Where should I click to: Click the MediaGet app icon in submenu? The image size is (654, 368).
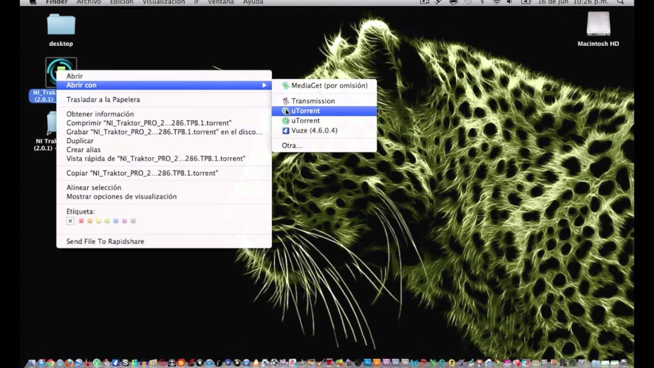click(x=286, y=86)
